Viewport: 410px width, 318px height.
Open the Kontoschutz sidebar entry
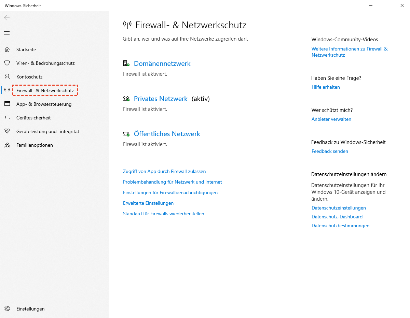[29, 77]
